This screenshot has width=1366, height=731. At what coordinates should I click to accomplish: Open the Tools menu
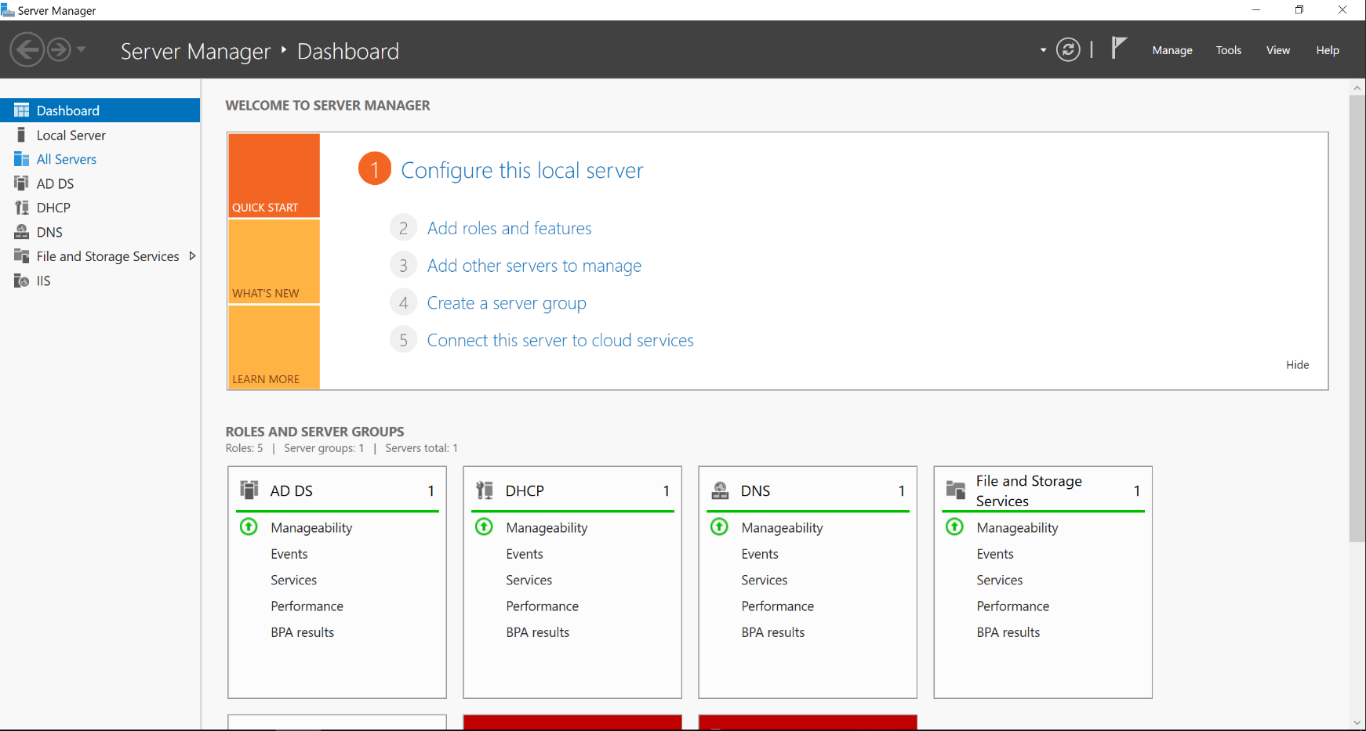point(1229,50)
